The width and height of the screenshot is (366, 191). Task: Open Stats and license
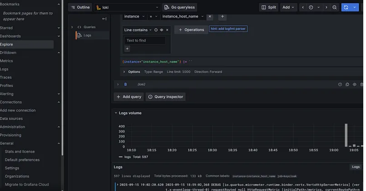click(20, 152)
